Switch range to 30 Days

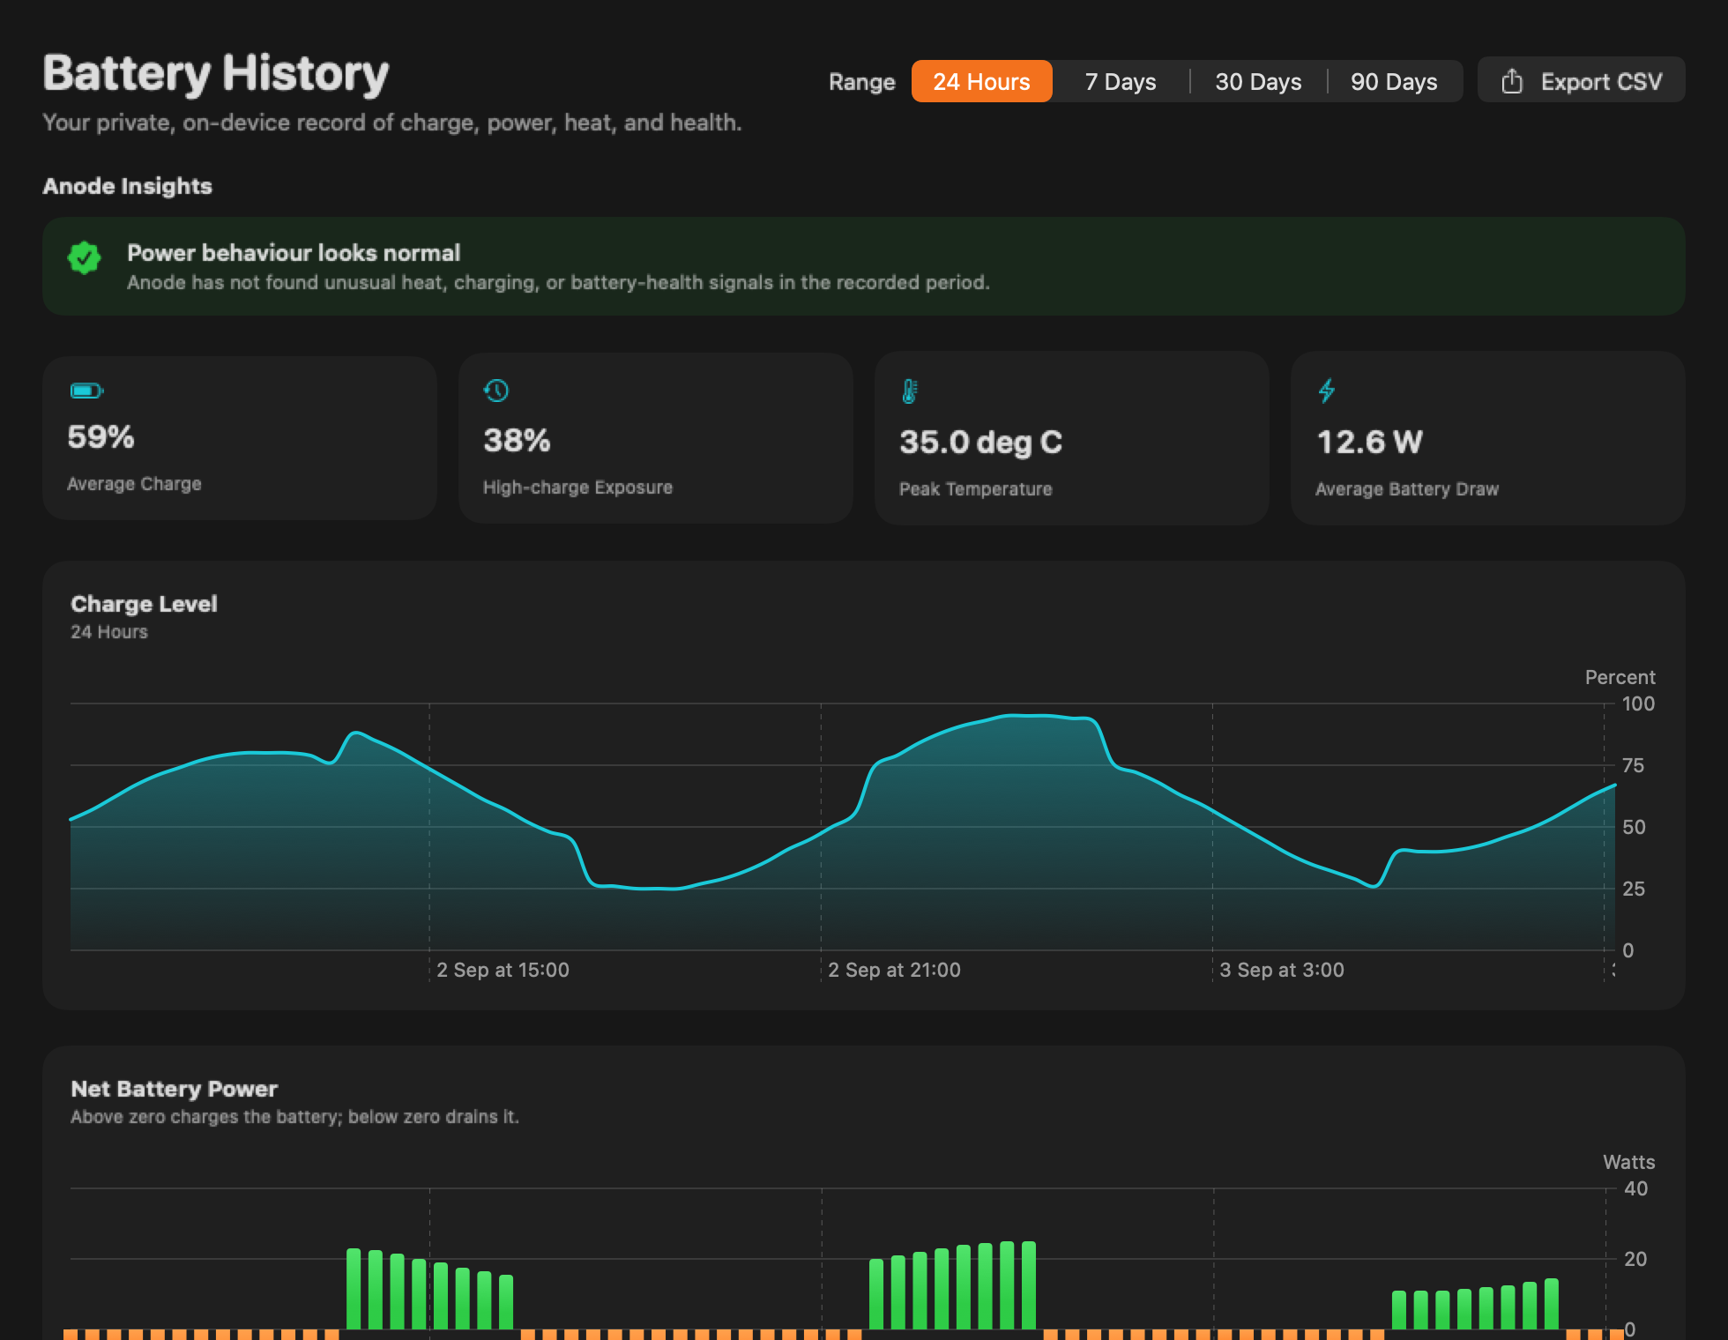pos(1258,81)
